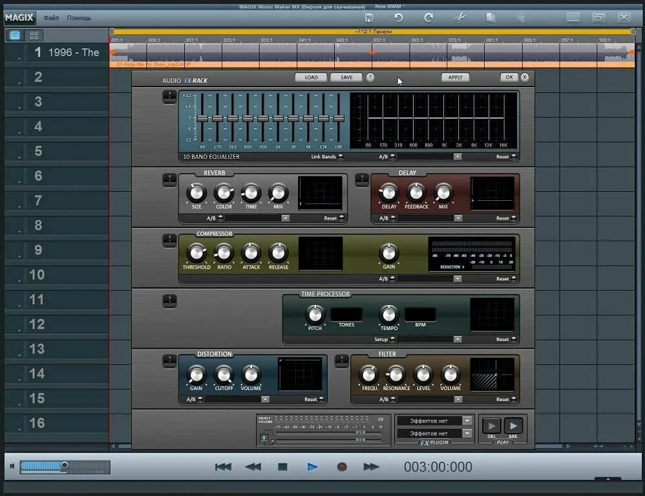This screenshot has height=496, width=645.
Task: Open the Reverb preset dropdown
Action: click(x=285, y=218)
